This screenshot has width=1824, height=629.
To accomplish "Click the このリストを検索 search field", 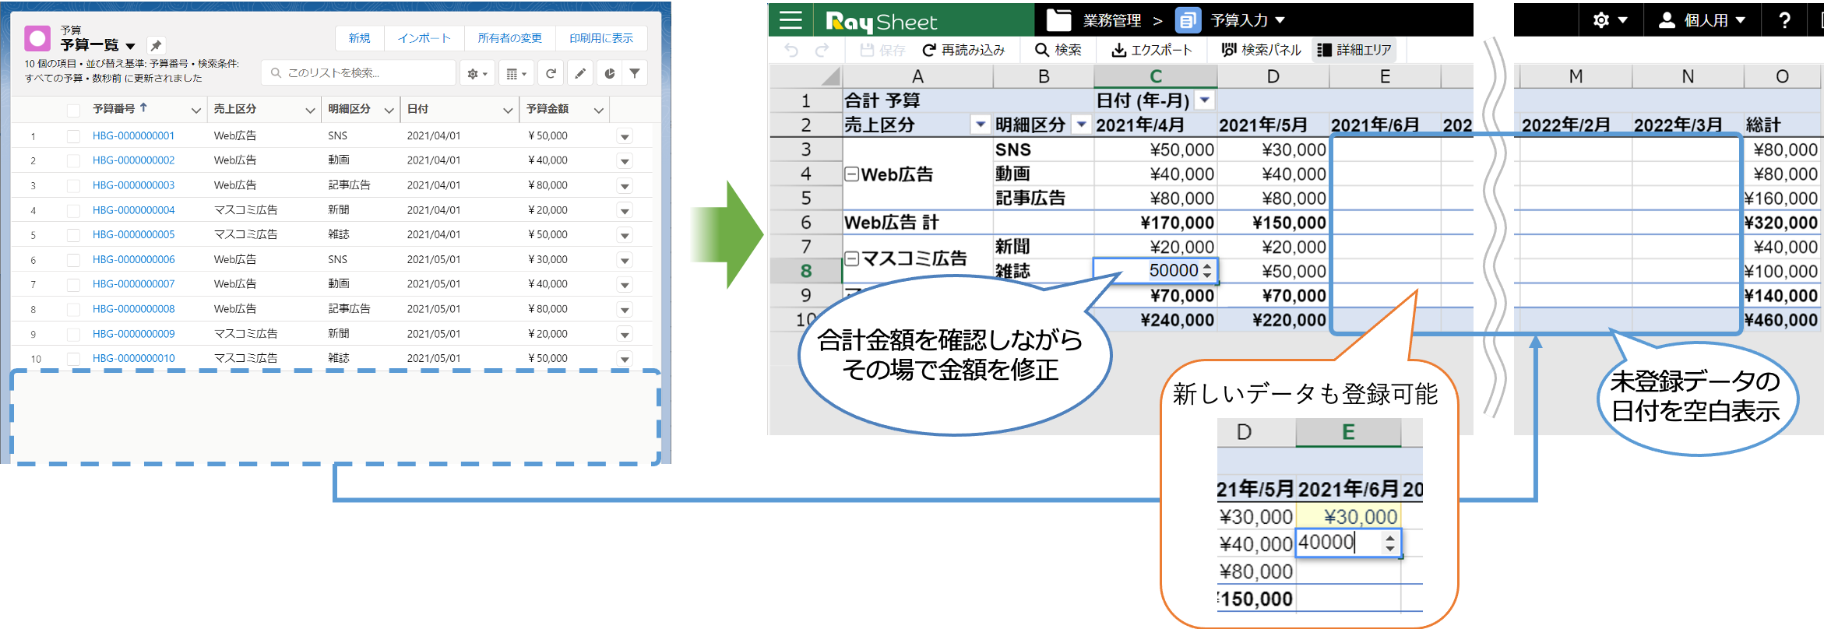I will (x=358, y=73).
